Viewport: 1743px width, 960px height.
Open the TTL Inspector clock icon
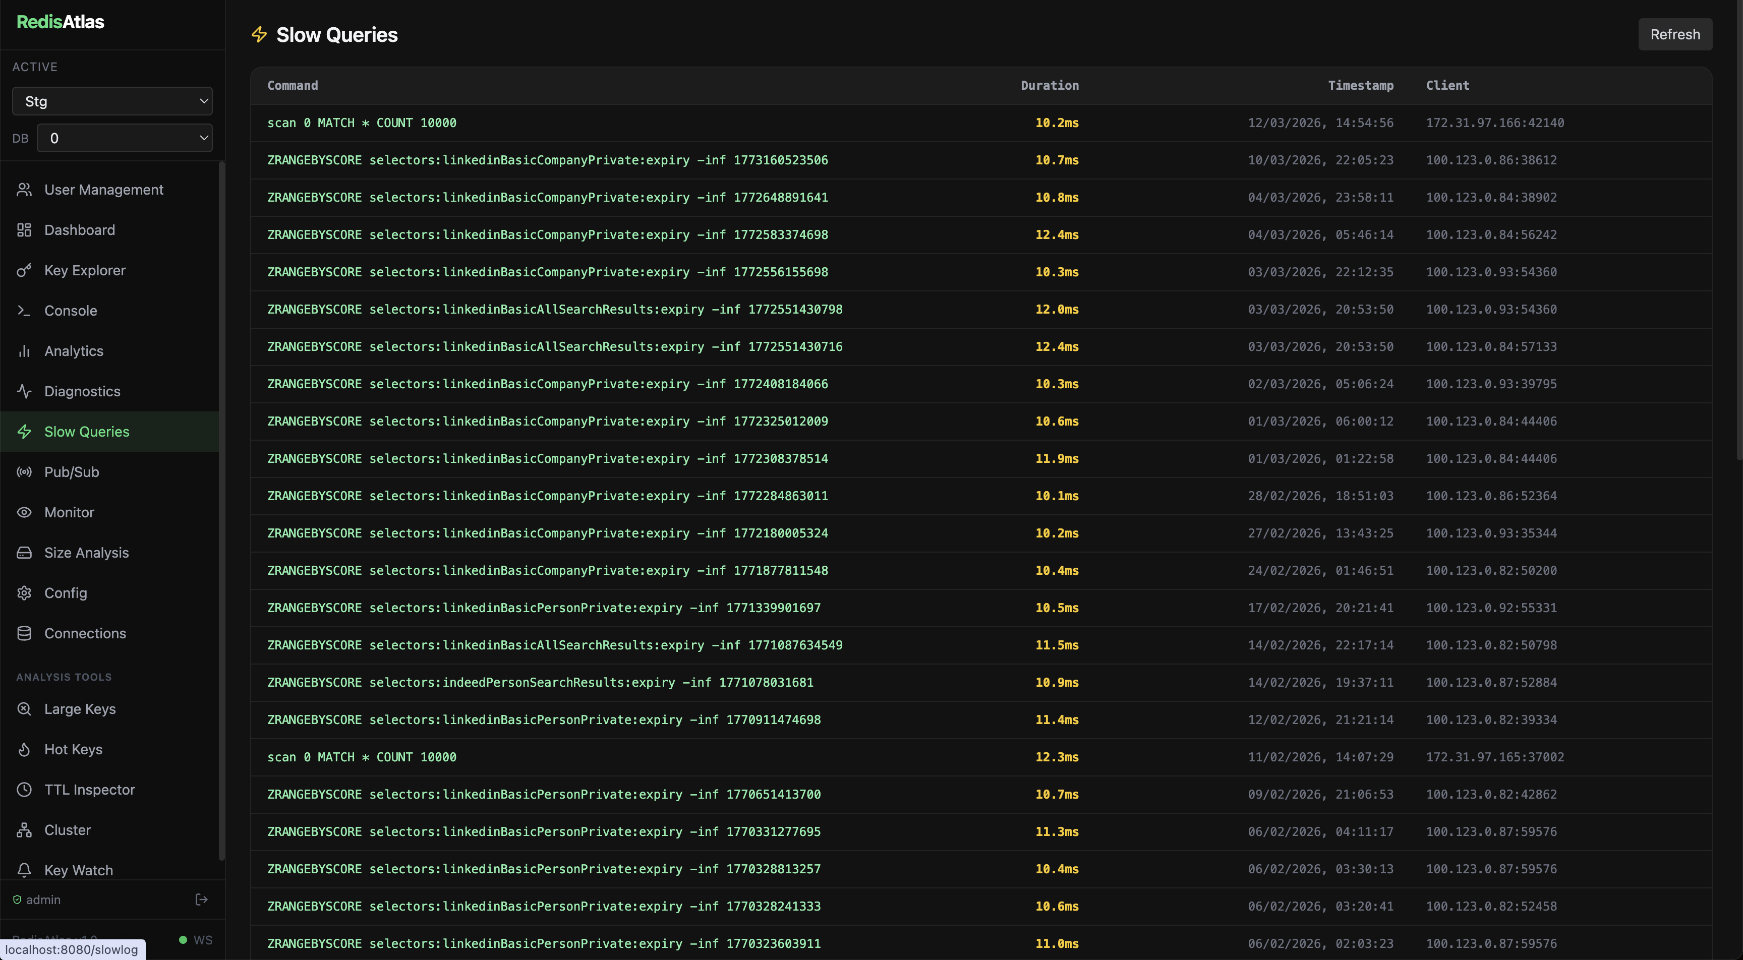click(x=24, y=790)
